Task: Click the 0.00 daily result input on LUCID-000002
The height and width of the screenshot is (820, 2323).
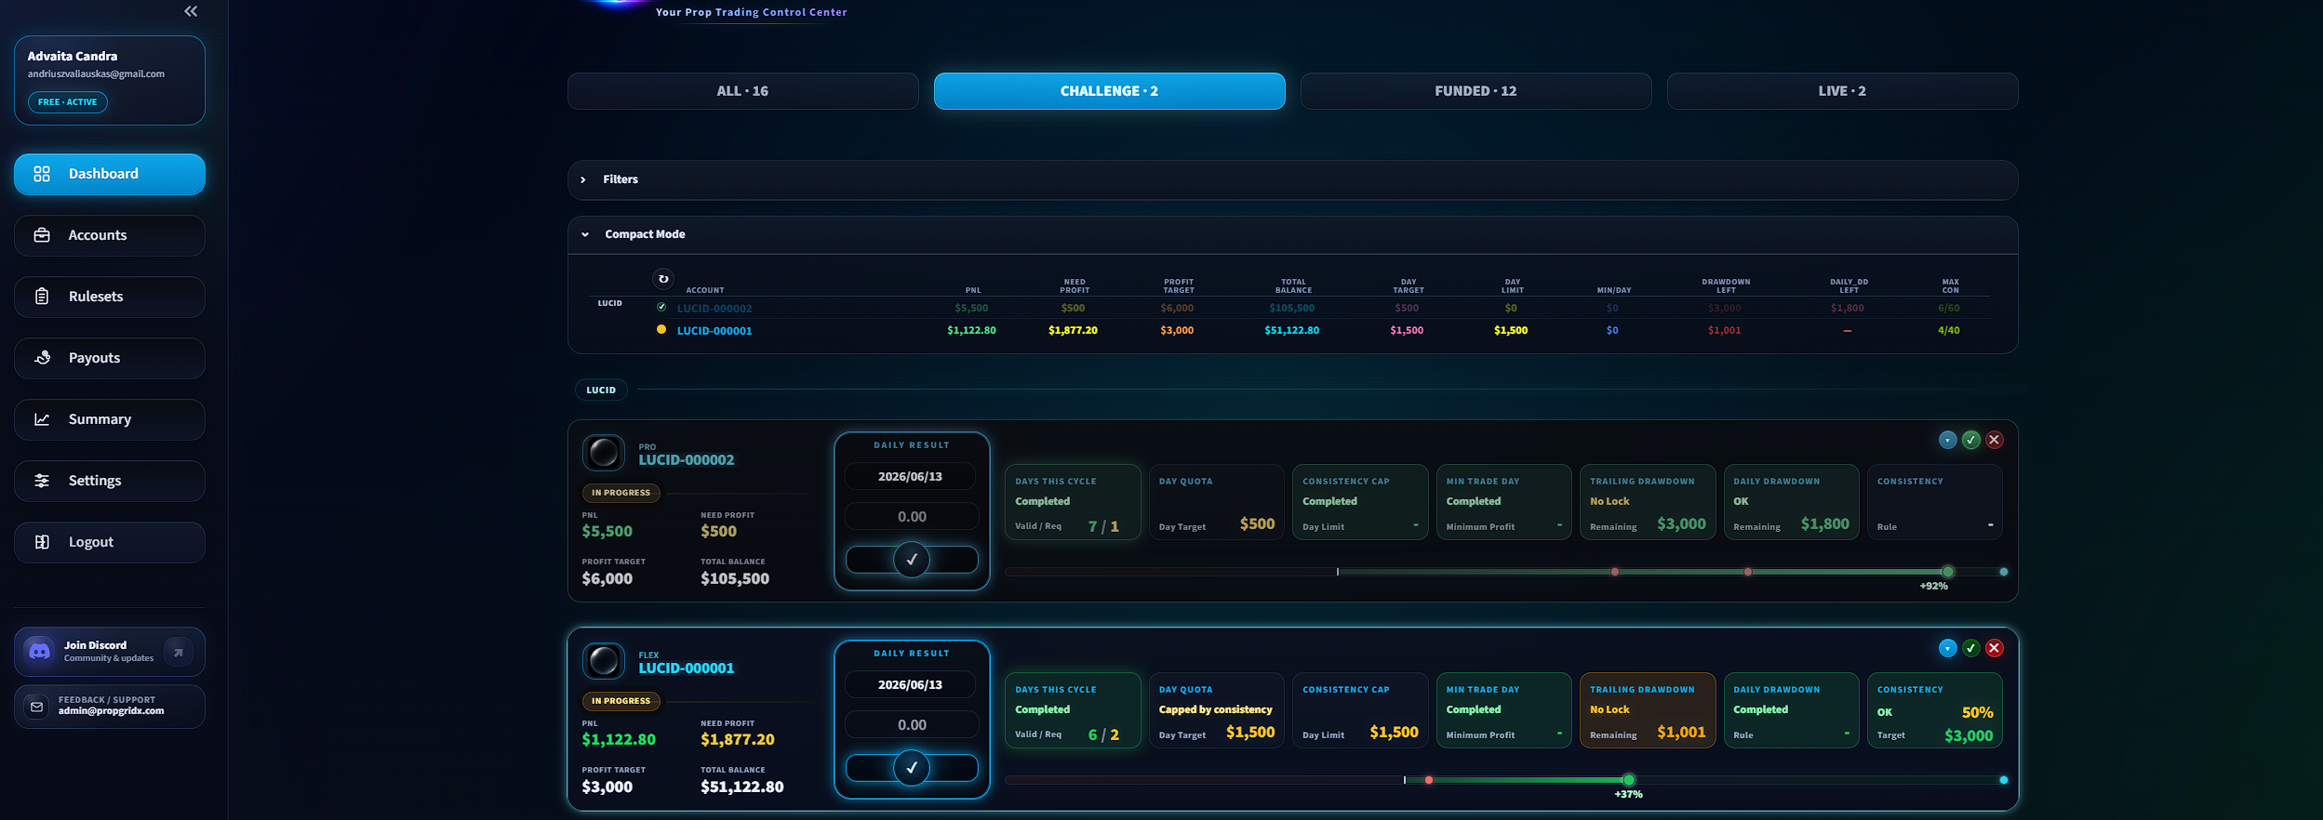Action: tap(911, 516)
